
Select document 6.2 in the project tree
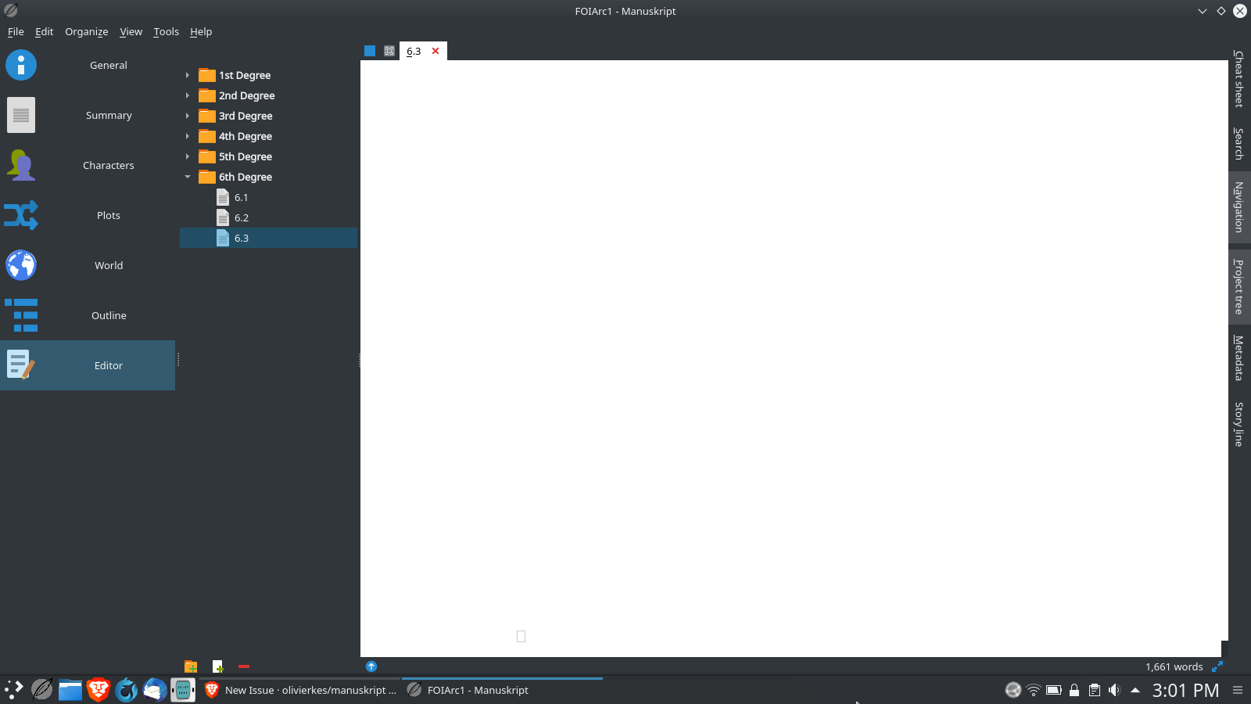pyautogui.click(x=240, y=217)
